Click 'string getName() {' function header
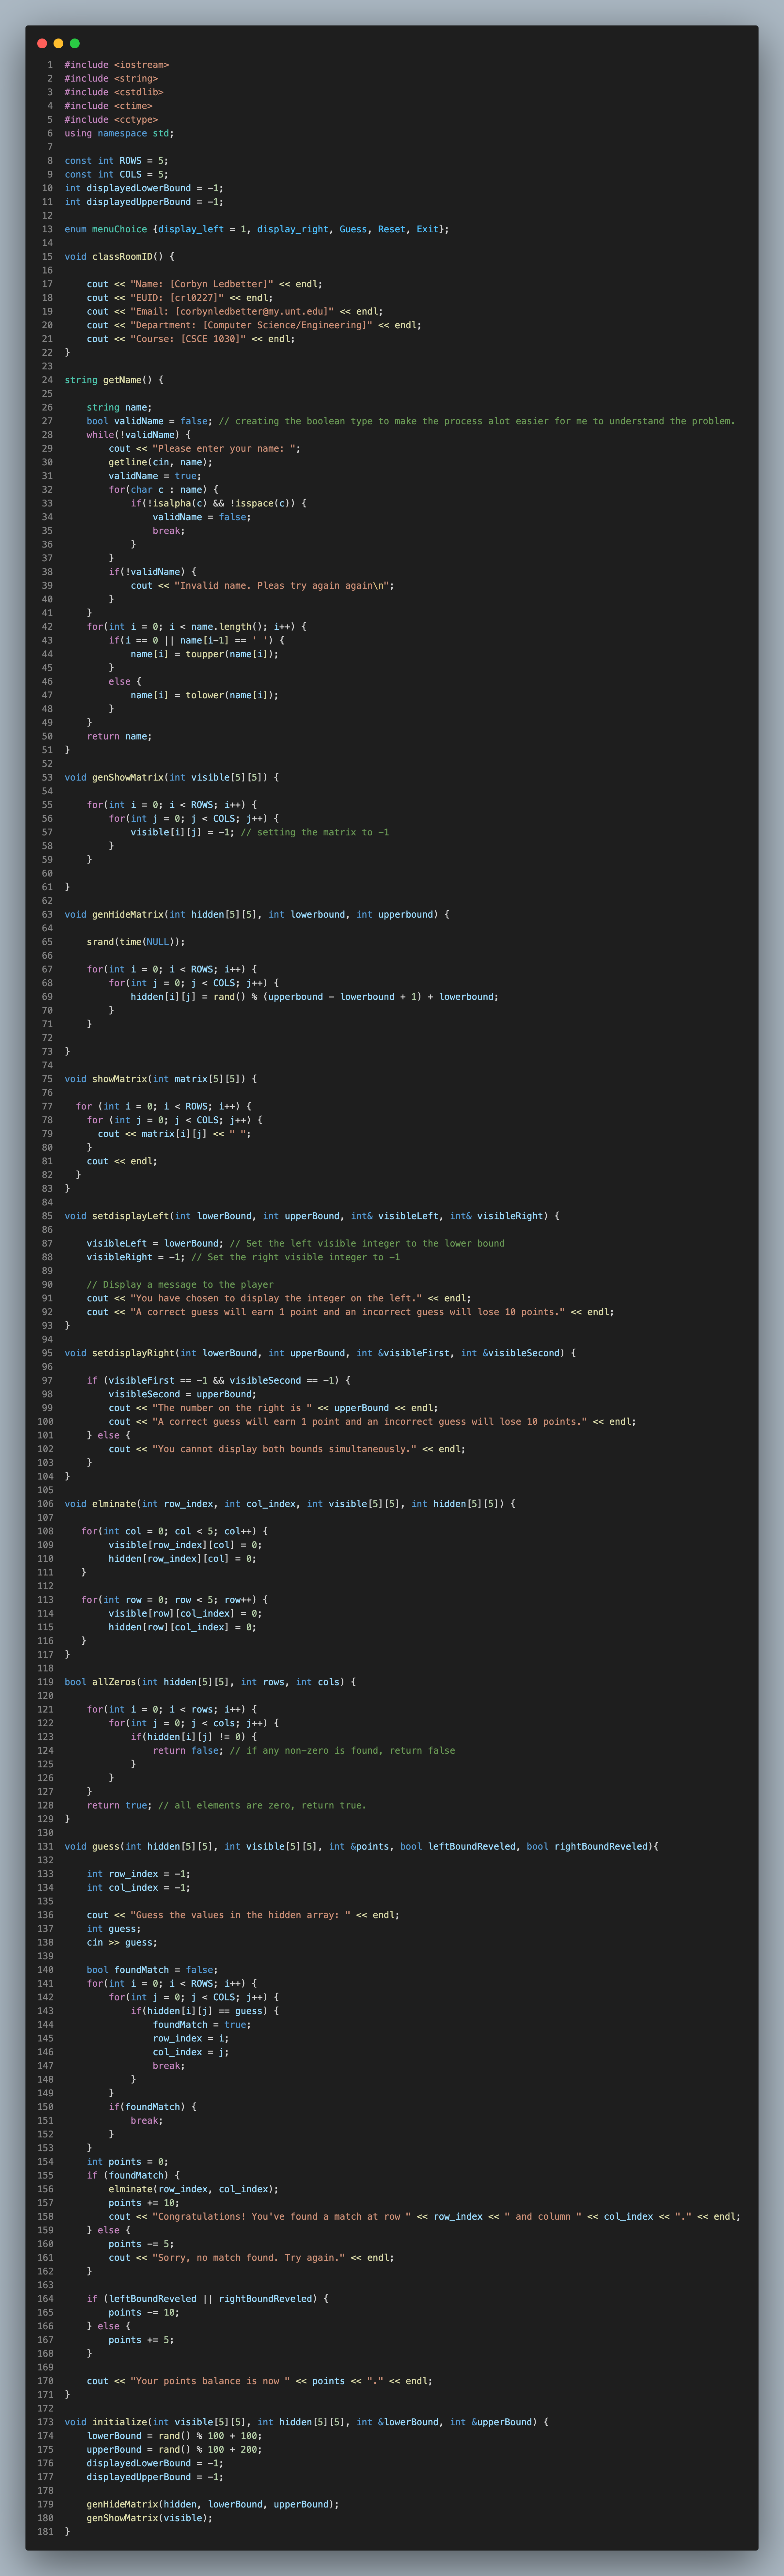 114,380
